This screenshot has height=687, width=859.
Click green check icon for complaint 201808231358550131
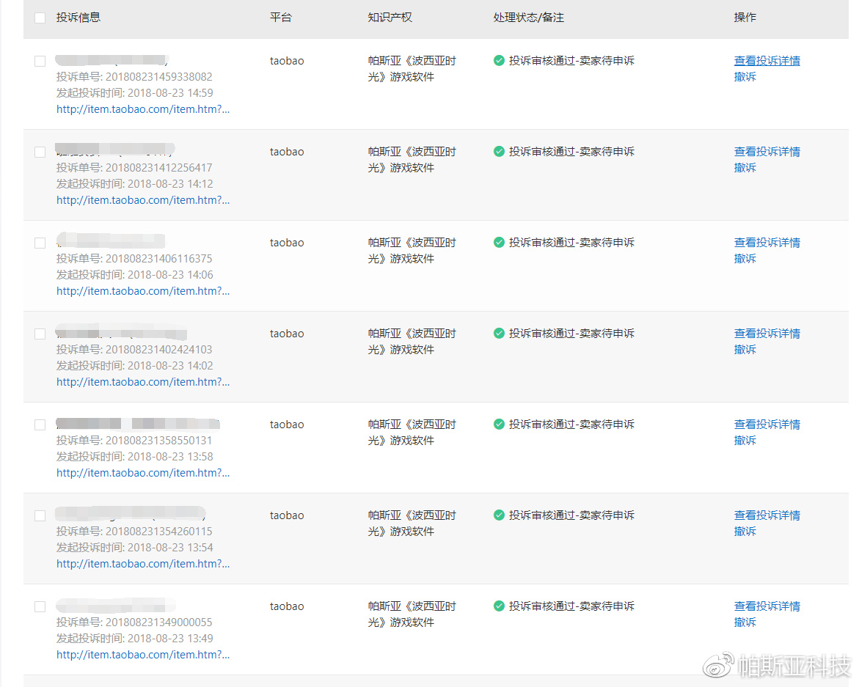pyautogui.click(x=499, y=425)
